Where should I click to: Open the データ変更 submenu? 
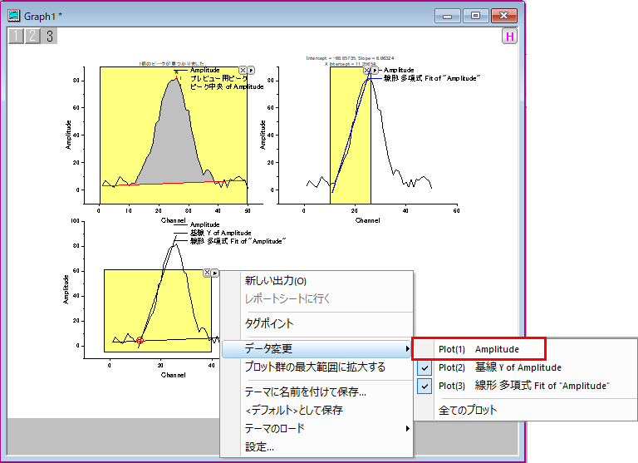(x=317, y=349)
